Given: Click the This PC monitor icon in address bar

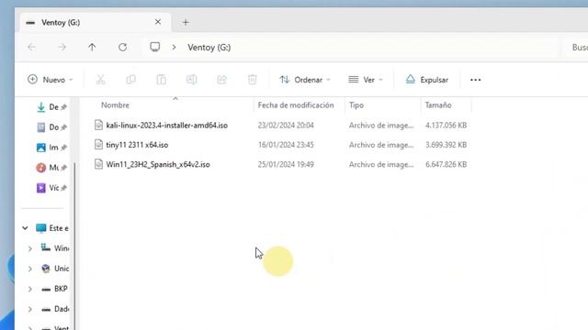Looking at the screenshot, I should coord(155,47).
